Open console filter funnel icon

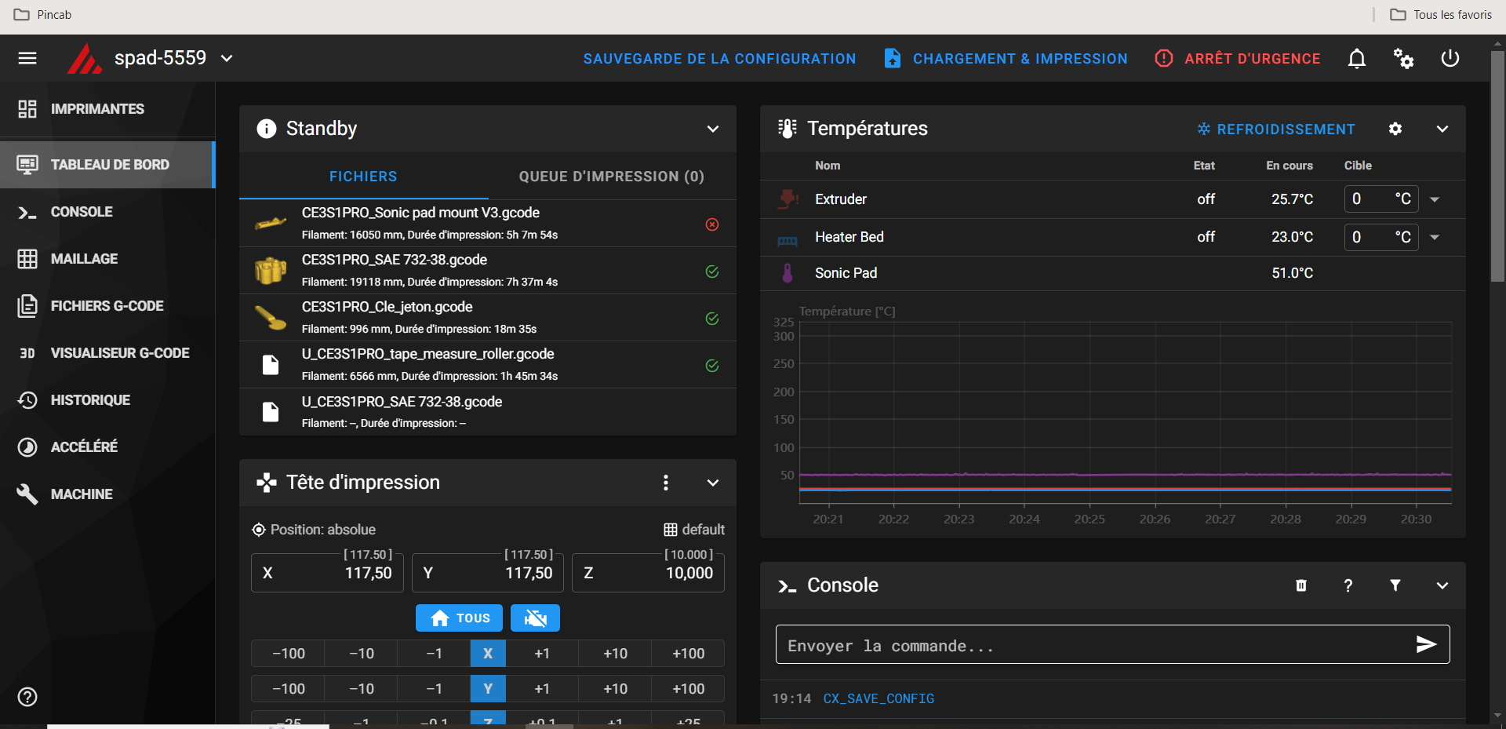pyautogui.click(x=1395, y=585)
